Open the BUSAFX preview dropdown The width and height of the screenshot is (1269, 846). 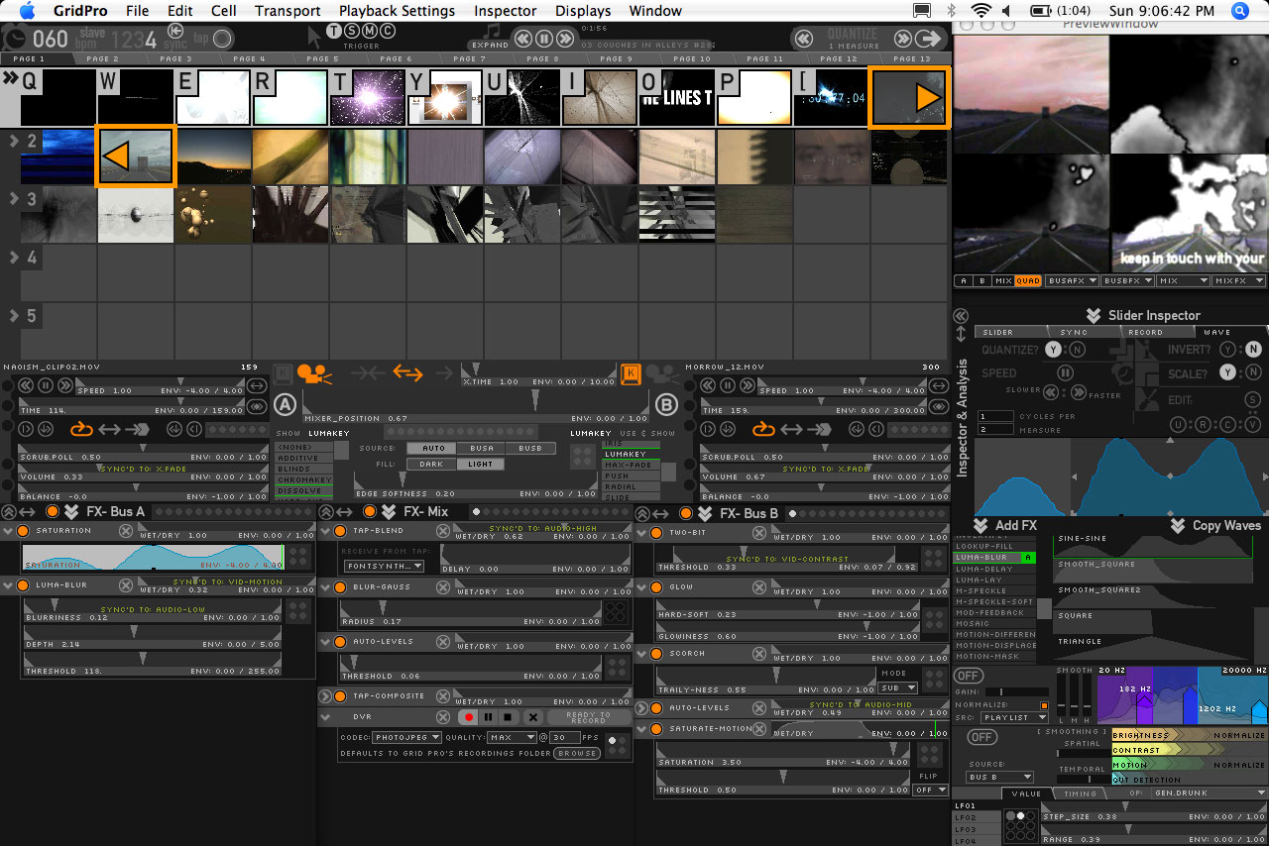click(x=1072, y=281)
